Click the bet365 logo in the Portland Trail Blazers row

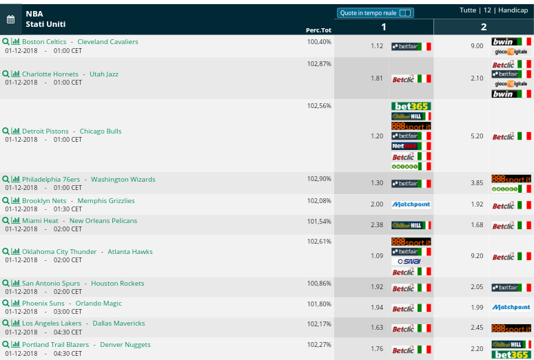click(511, 354)
